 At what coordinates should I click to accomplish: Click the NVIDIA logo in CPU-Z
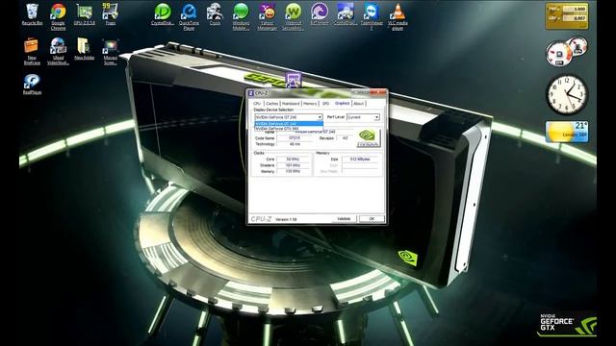[x=368, y=137]
